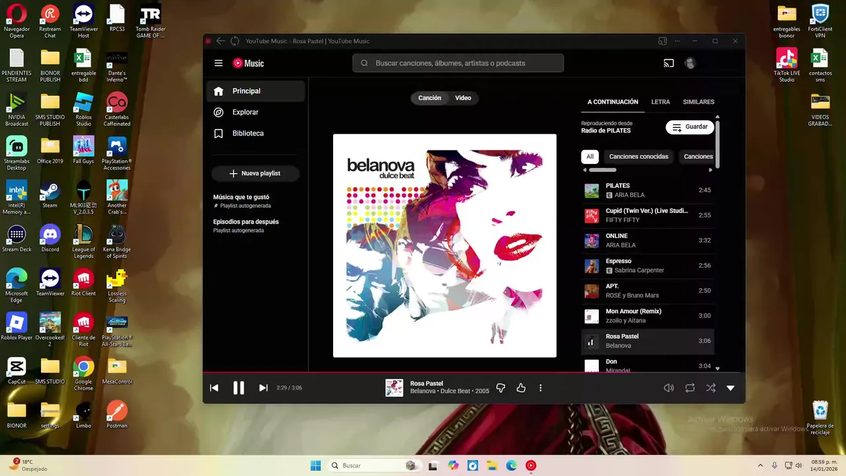Like the song Rosa Pastel

(x=521, y=388)
